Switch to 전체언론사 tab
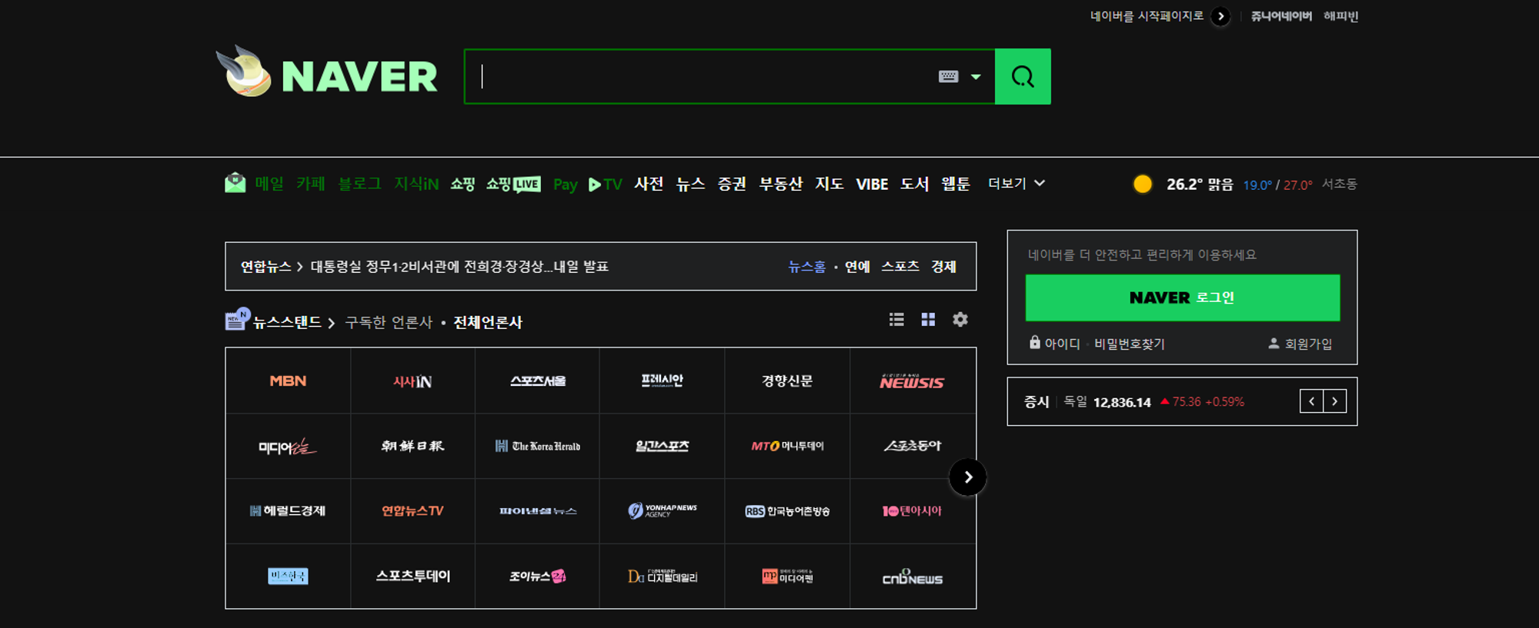This screenshot has height=628, width=1539. pyautogui.click(x=488, y=322)
